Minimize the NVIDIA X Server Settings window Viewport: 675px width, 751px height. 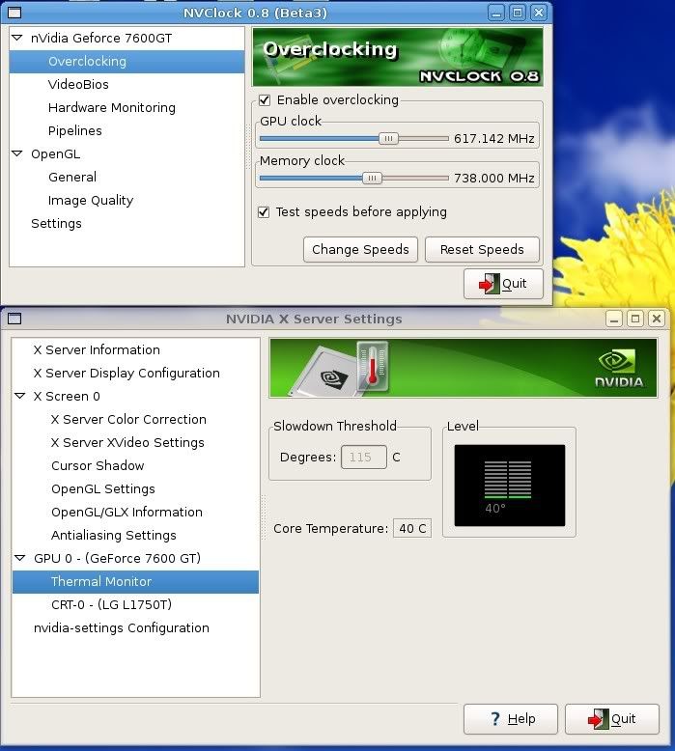pos(613,319)
